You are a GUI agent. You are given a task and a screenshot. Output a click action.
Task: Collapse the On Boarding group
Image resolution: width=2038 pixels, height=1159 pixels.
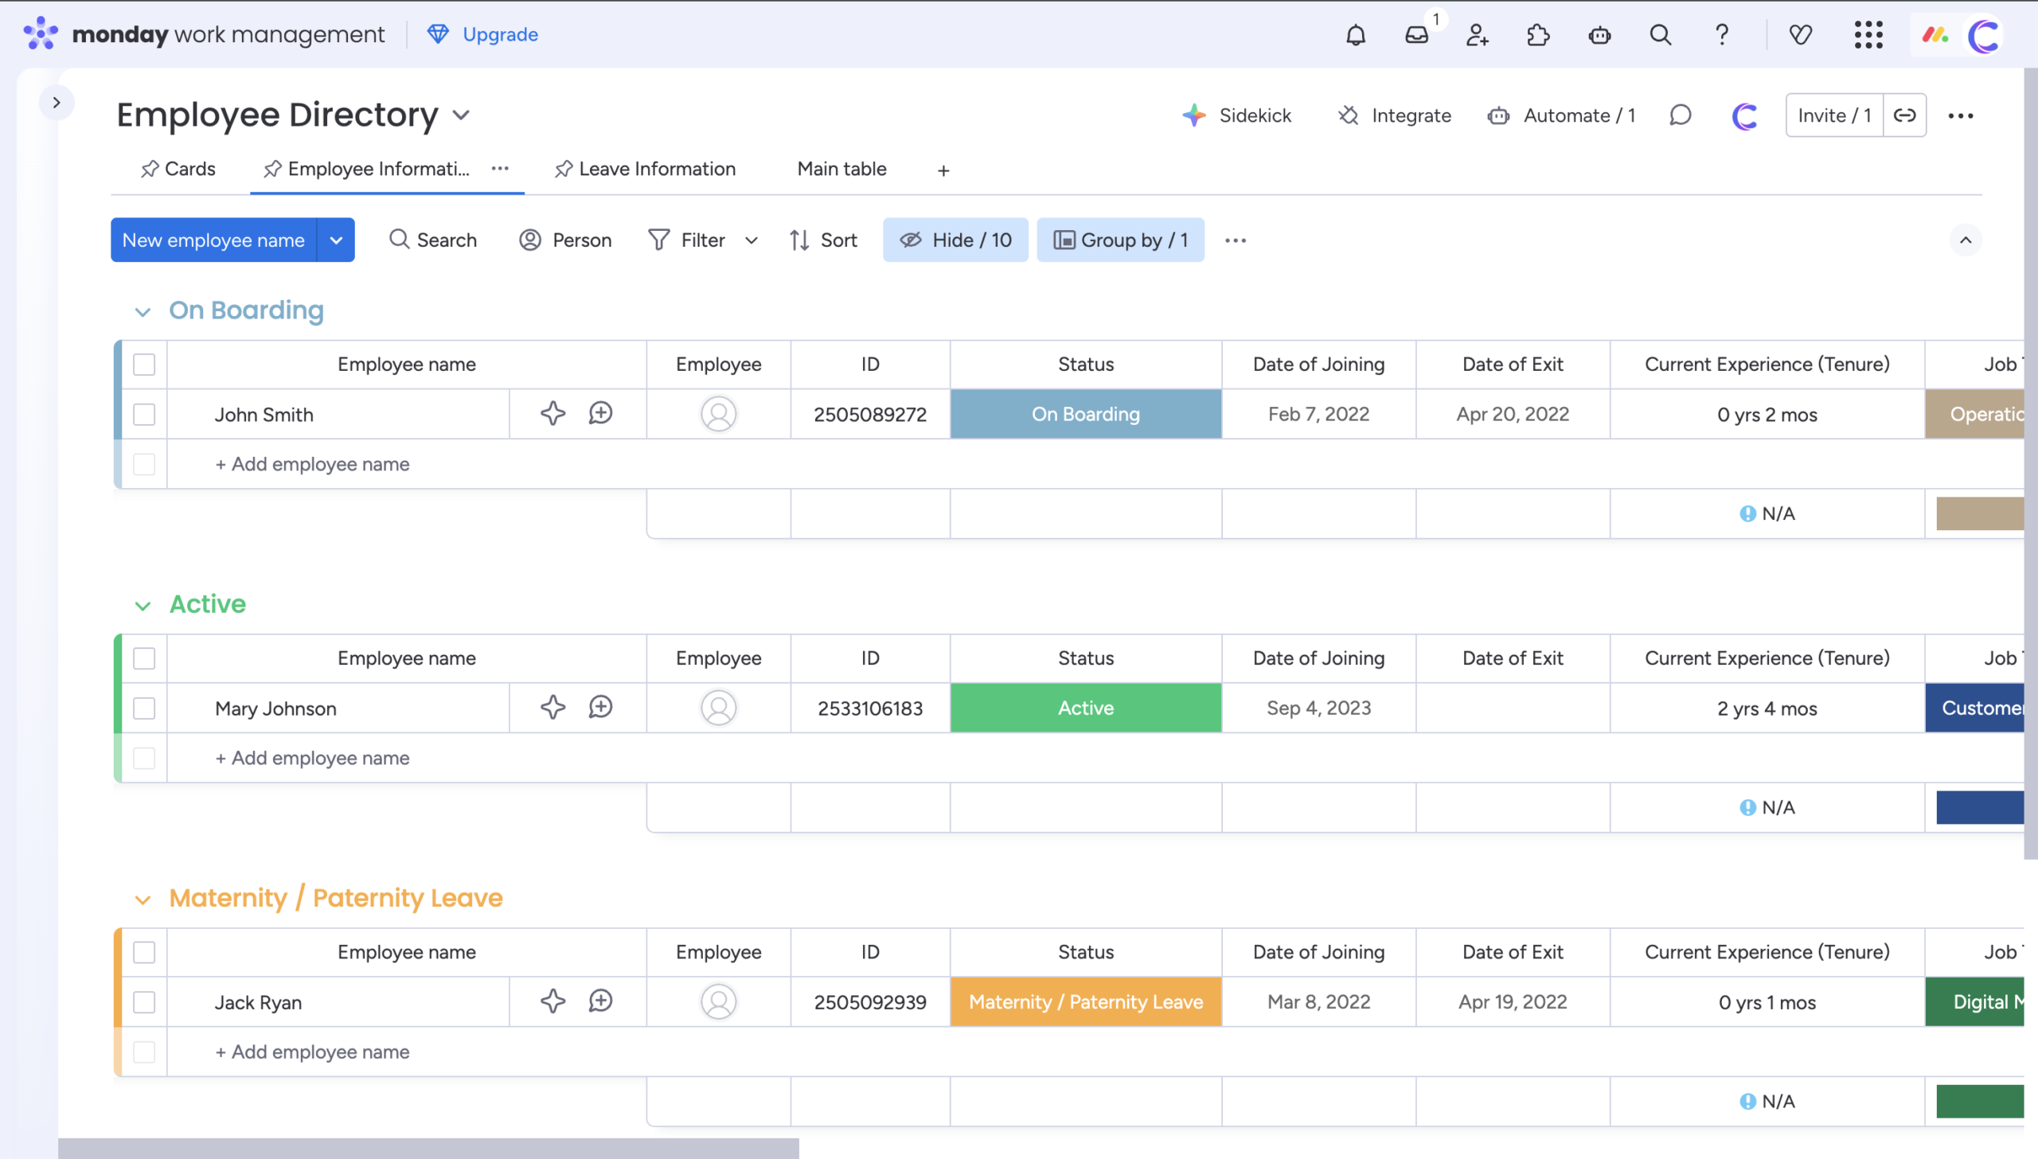pyautogui.click(x=143, y=311)
